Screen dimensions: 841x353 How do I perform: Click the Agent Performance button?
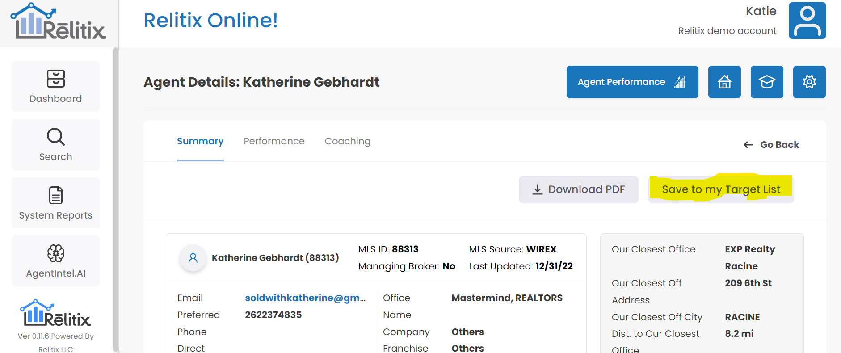tap(632, 82)
